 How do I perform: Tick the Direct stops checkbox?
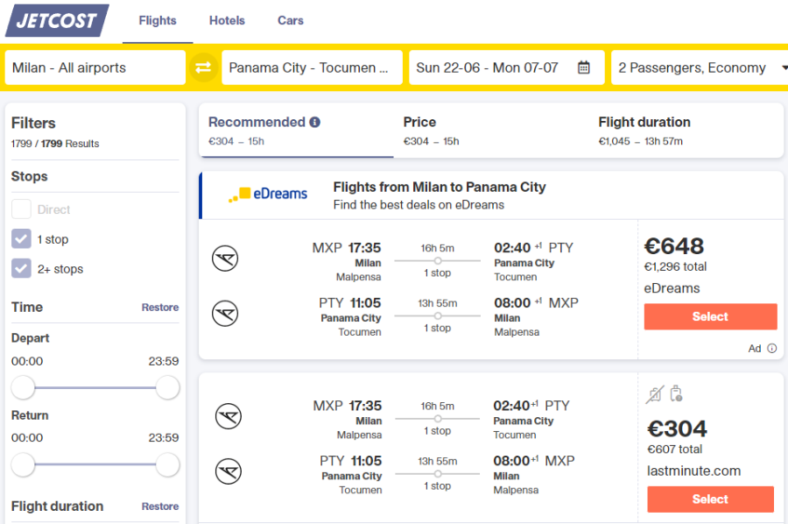[21, 209]
